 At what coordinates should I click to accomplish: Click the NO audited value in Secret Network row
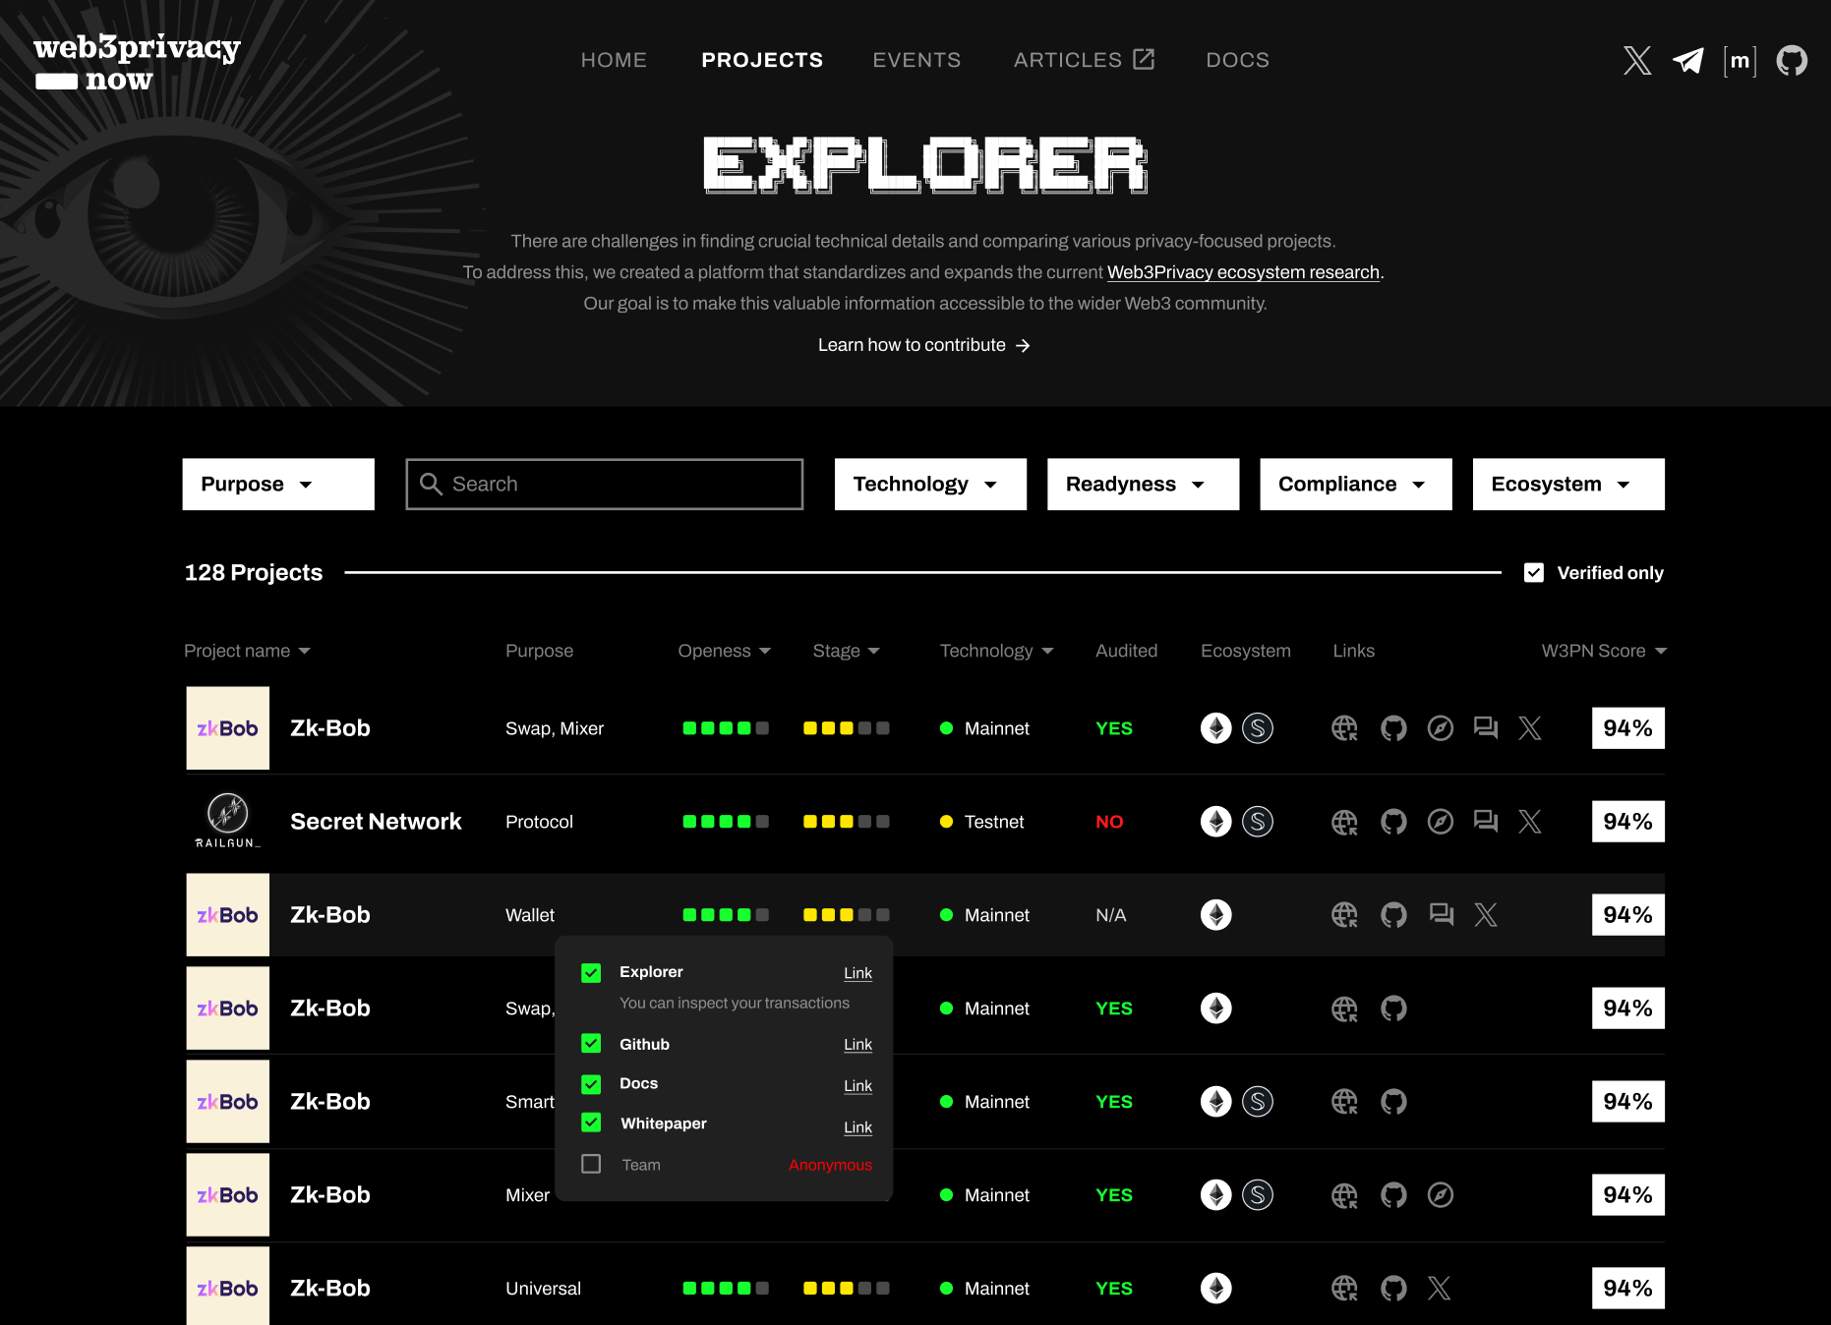click(x=1109, y=822)
